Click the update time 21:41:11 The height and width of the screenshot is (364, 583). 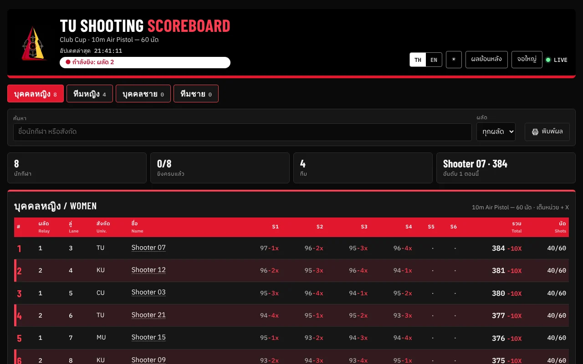(108, 51)
